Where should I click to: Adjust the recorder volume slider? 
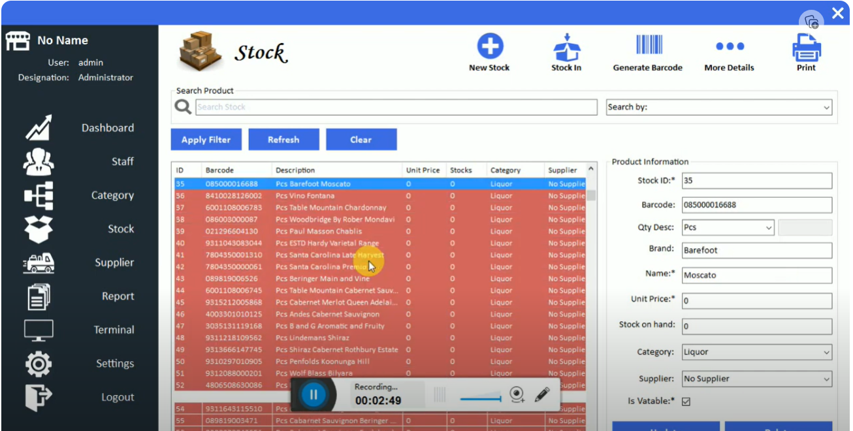pyautogui.click(x=481, y=396)
